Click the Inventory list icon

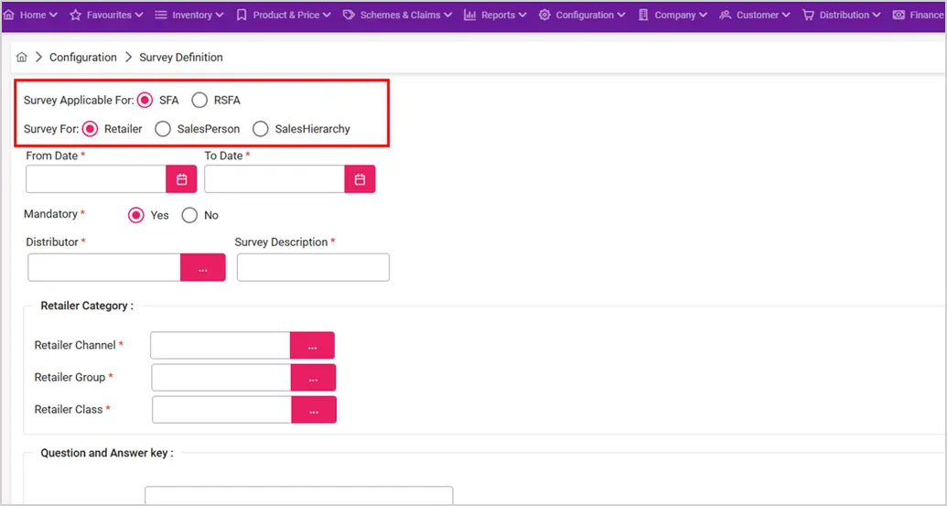161,15
